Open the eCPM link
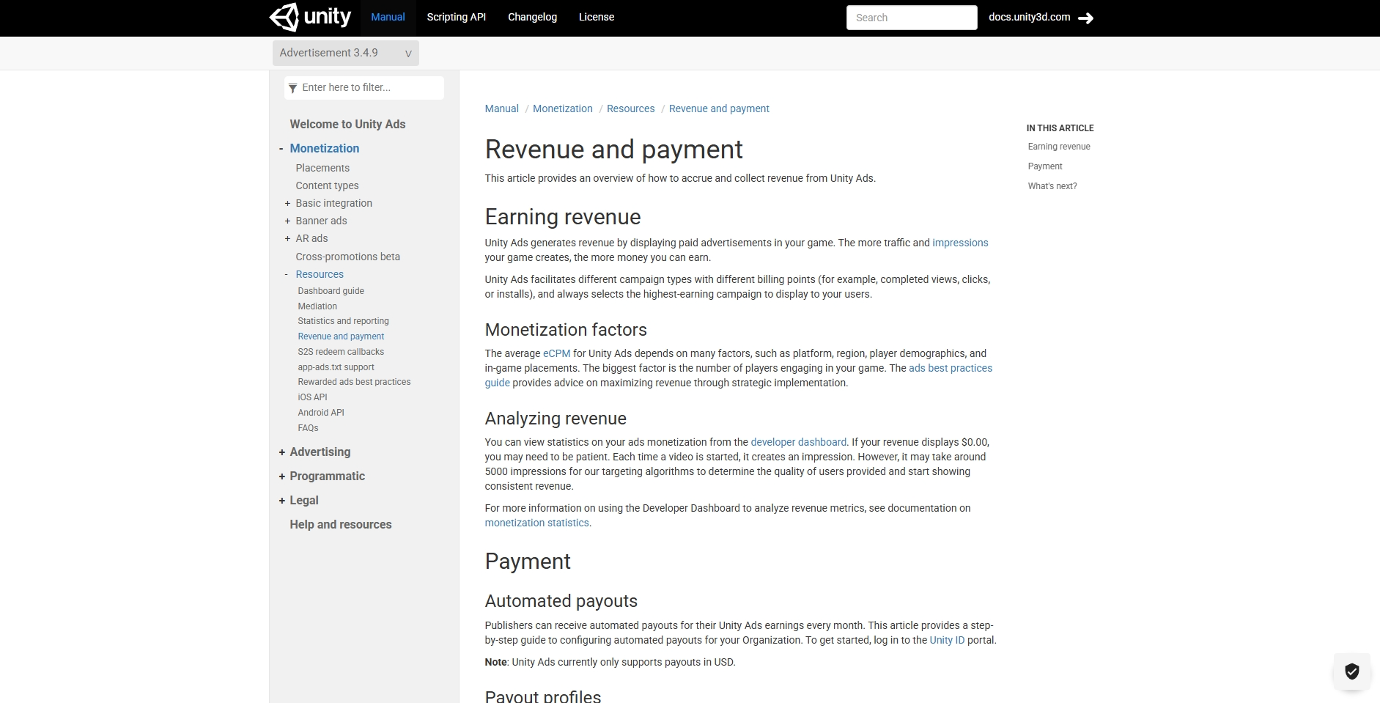1380x703 pixels. (556, 353)
